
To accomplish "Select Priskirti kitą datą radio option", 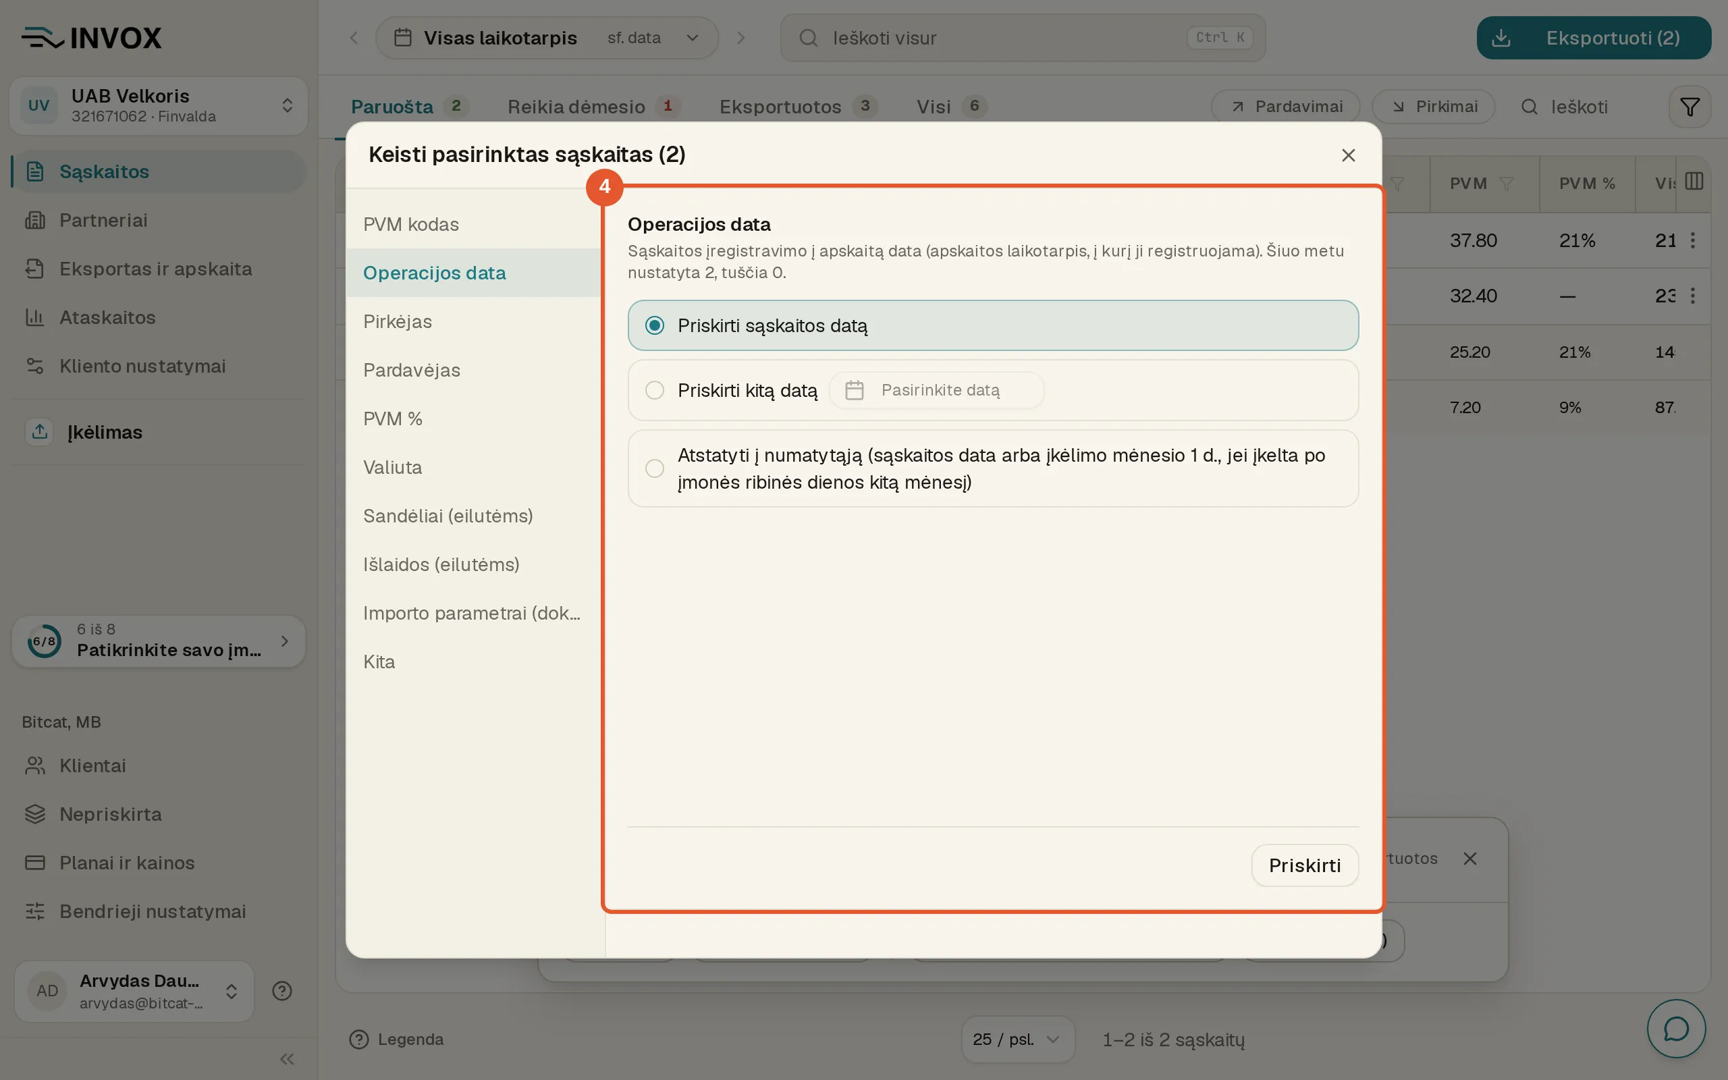I will click(992, 390).
